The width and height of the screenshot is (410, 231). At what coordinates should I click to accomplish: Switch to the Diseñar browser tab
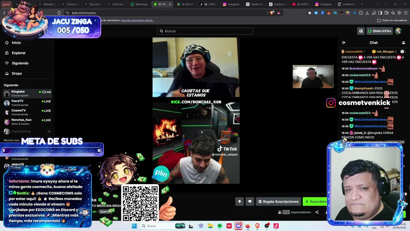(254, 4)
